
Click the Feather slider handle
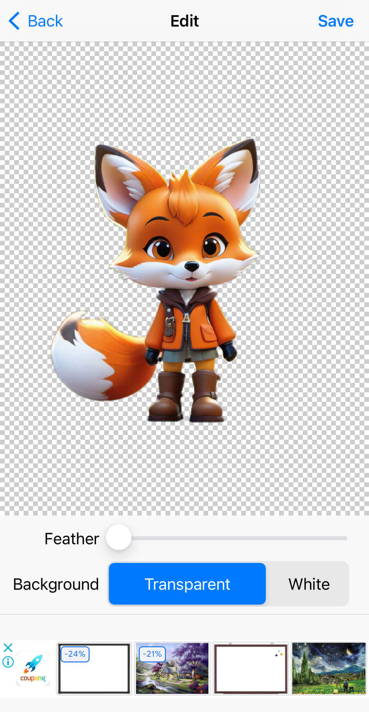coord(119,537)
